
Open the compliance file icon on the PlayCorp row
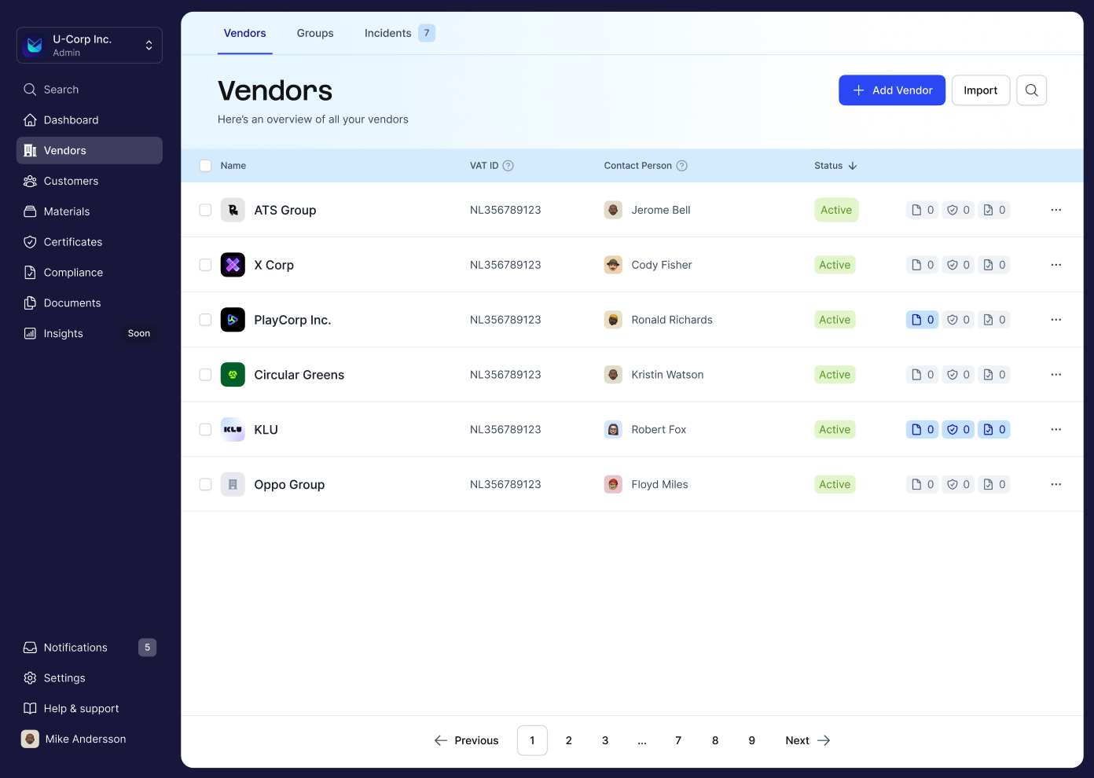993,320
